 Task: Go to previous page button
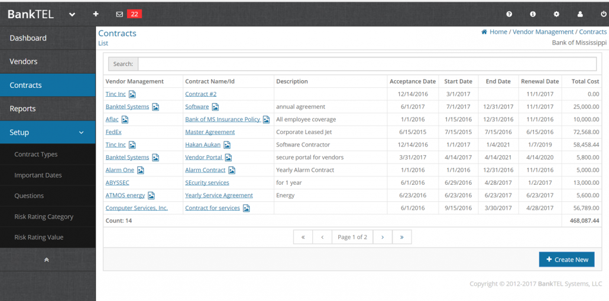pos(322,237)
